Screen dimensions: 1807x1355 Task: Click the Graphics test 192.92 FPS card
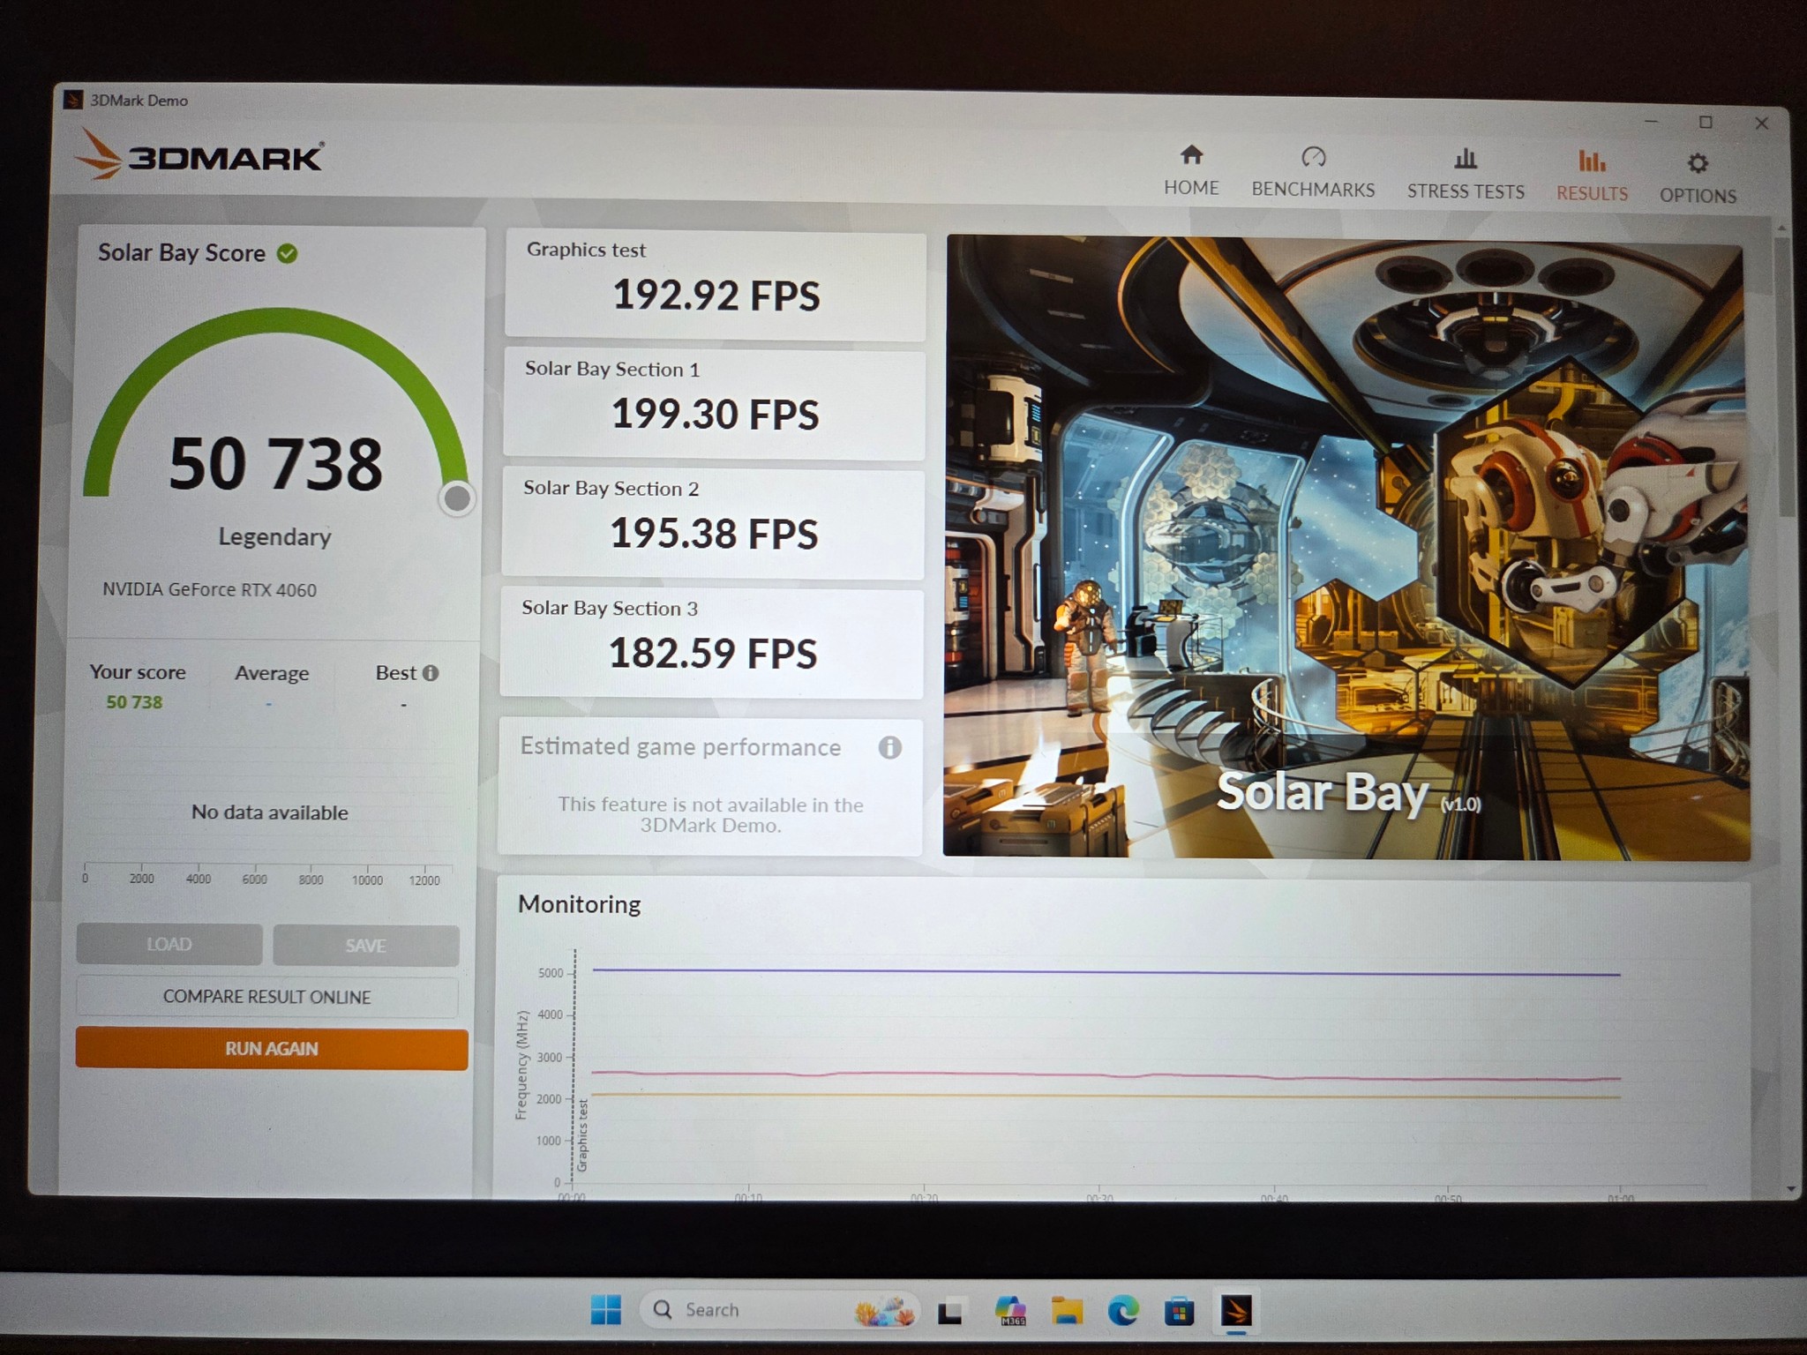click(x=716, y=286)
